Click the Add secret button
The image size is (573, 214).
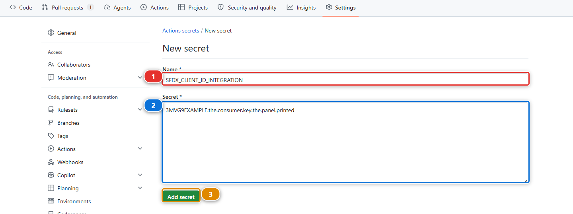pos(181,197)
